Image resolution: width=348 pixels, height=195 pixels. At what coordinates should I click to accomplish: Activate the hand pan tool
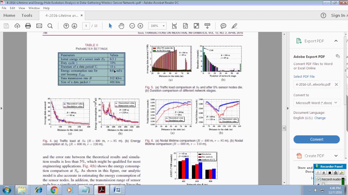click(121, 26)
